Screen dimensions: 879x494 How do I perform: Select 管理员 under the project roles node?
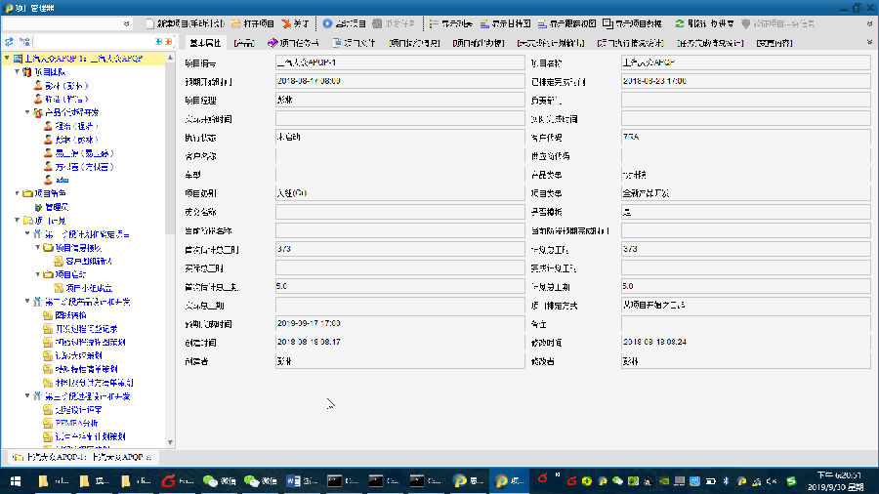pos(58,207)
